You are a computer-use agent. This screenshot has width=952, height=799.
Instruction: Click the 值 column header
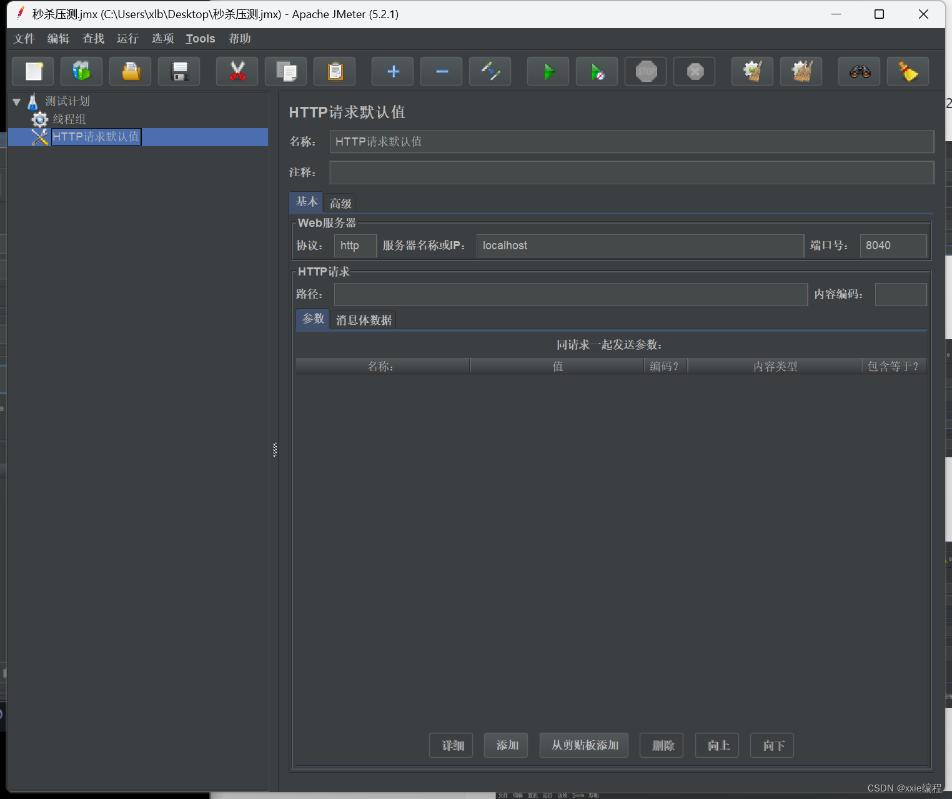(x=557, y=366)
